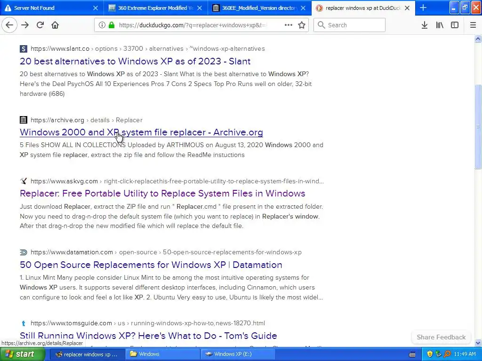Open Windows 2000 and XP system file replacer link
The height and width of the screenshot is (361, 482).
pos(141,132)
